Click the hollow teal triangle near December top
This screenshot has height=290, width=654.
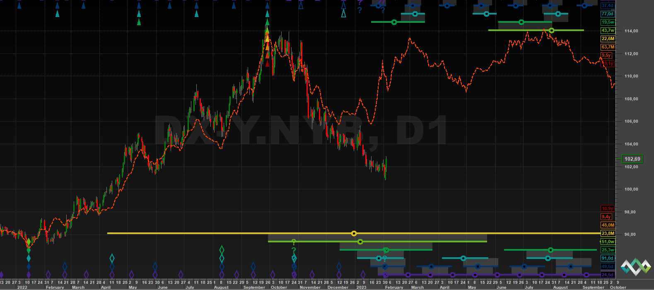[x=343, y=14]
